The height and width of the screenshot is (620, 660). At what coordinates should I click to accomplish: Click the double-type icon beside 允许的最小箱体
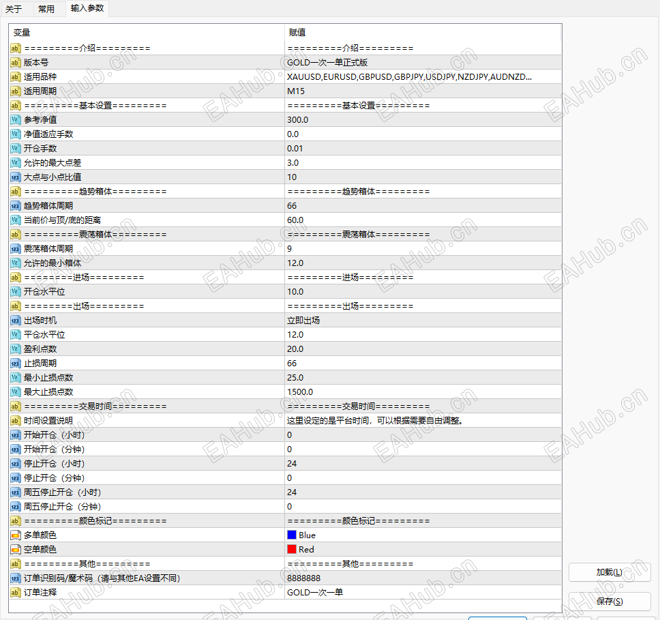pos(15,263)
